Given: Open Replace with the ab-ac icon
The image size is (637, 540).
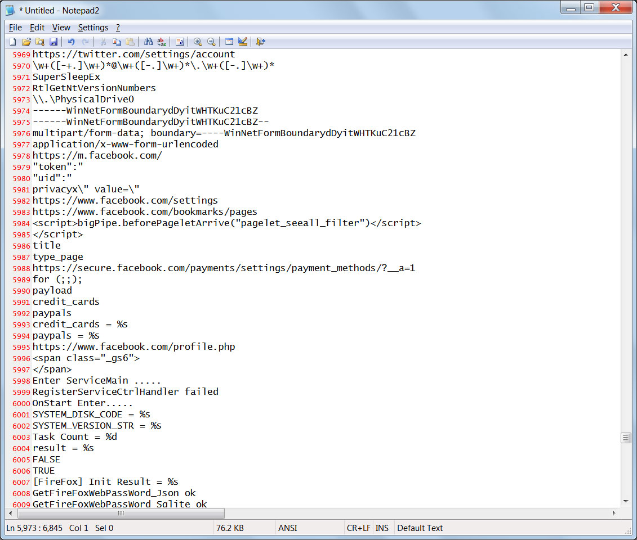Looking at the screenshot, I should click(162, 42).
